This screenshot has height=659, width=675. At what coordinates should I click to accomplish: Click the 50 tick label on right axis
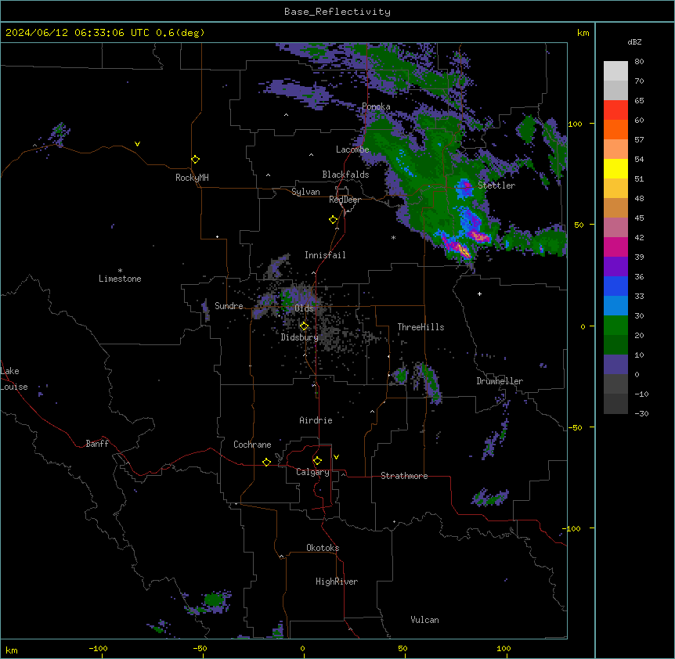click(x=579, y=225)
